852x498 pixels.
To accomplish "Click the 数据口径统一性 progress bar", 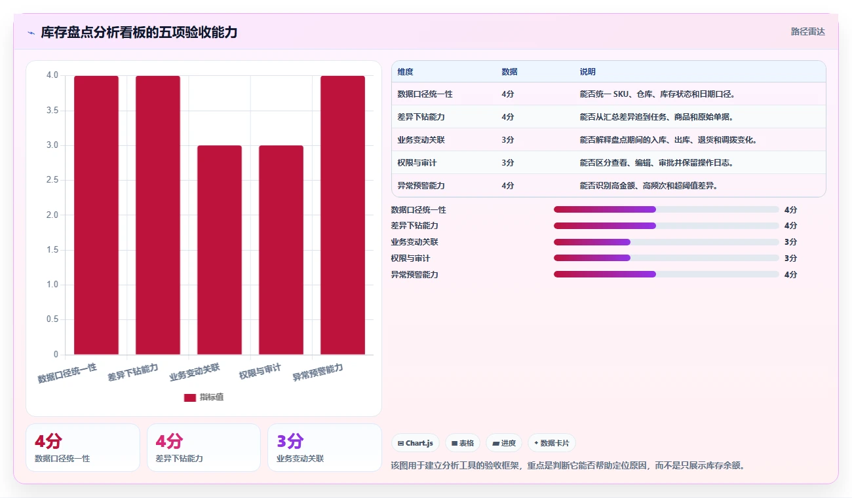I will click(x=667, y=209).
